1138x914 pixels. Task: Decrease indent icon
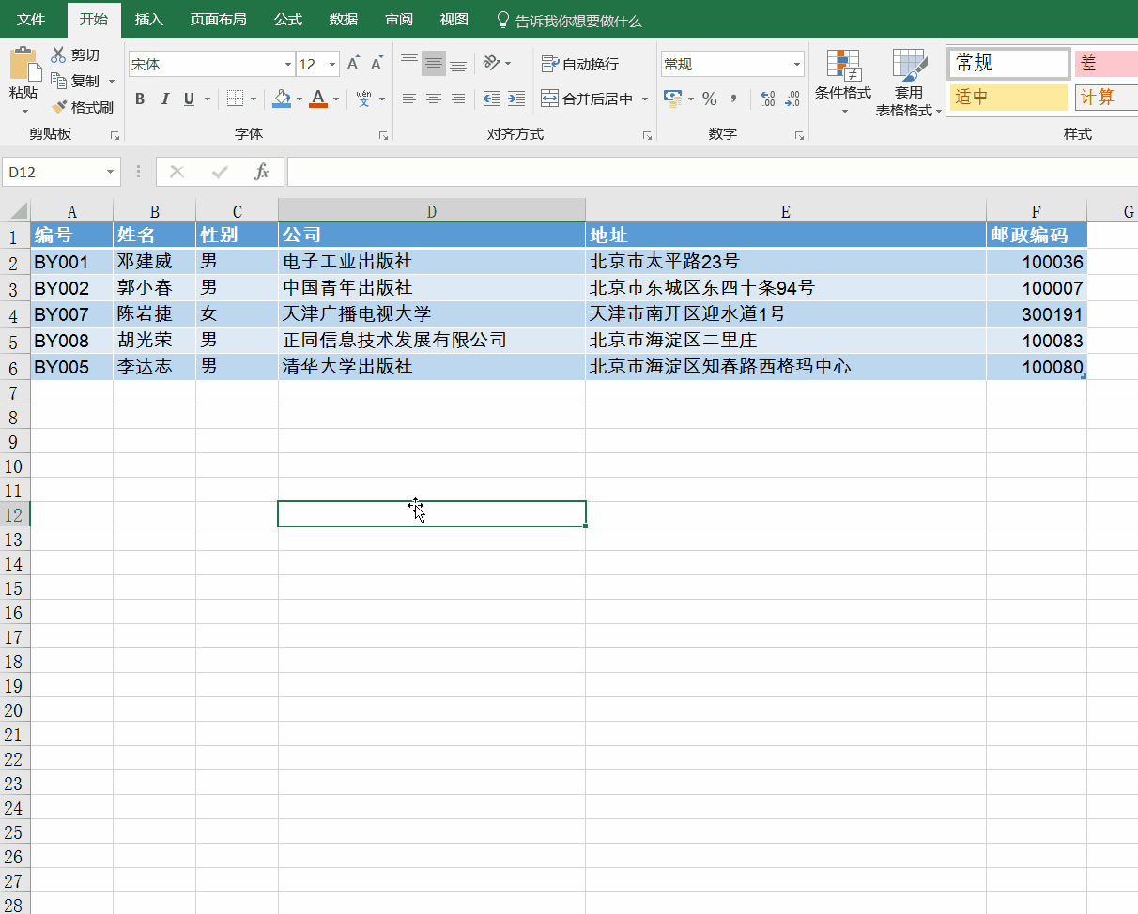click(x=492, y=99)
